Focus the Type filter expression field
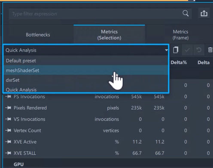213x168 pixels. pyautogui.click(x=94, y=14)
